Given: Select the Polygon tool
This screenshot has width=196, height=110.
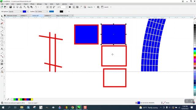Looking at the screenshot, I should 2,45.
